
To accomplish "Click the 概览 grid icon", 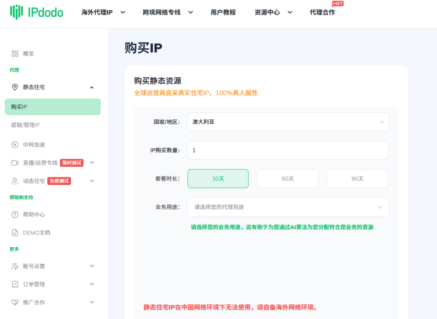I will (15, 54).
